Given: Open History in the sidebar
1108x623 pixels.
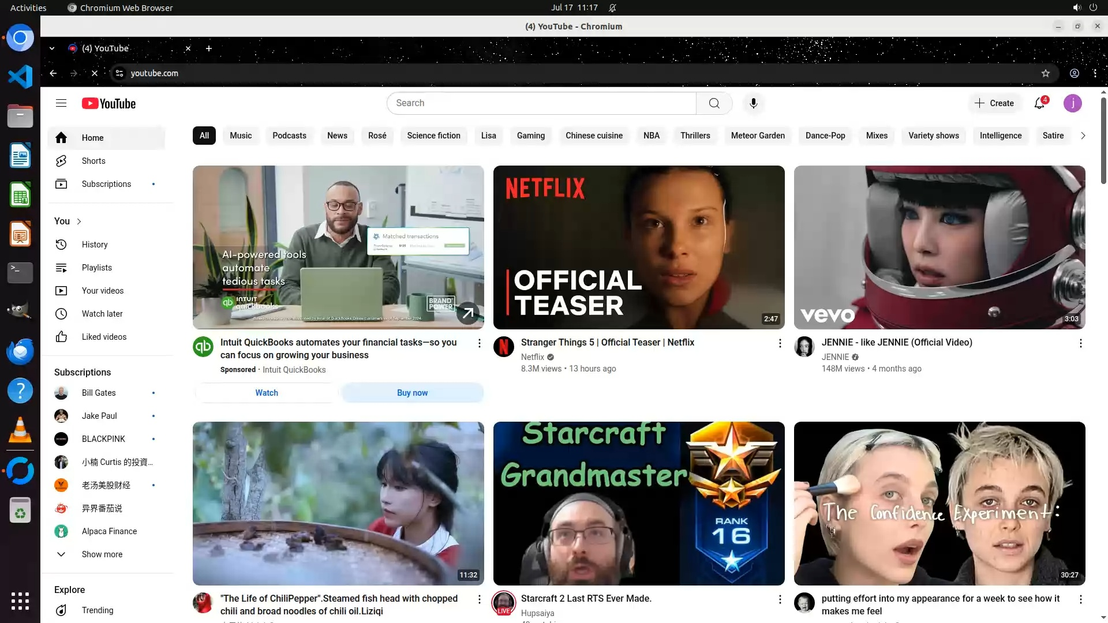Looking at the screenshot, I should pyautogui.click(x=95, y=245).
